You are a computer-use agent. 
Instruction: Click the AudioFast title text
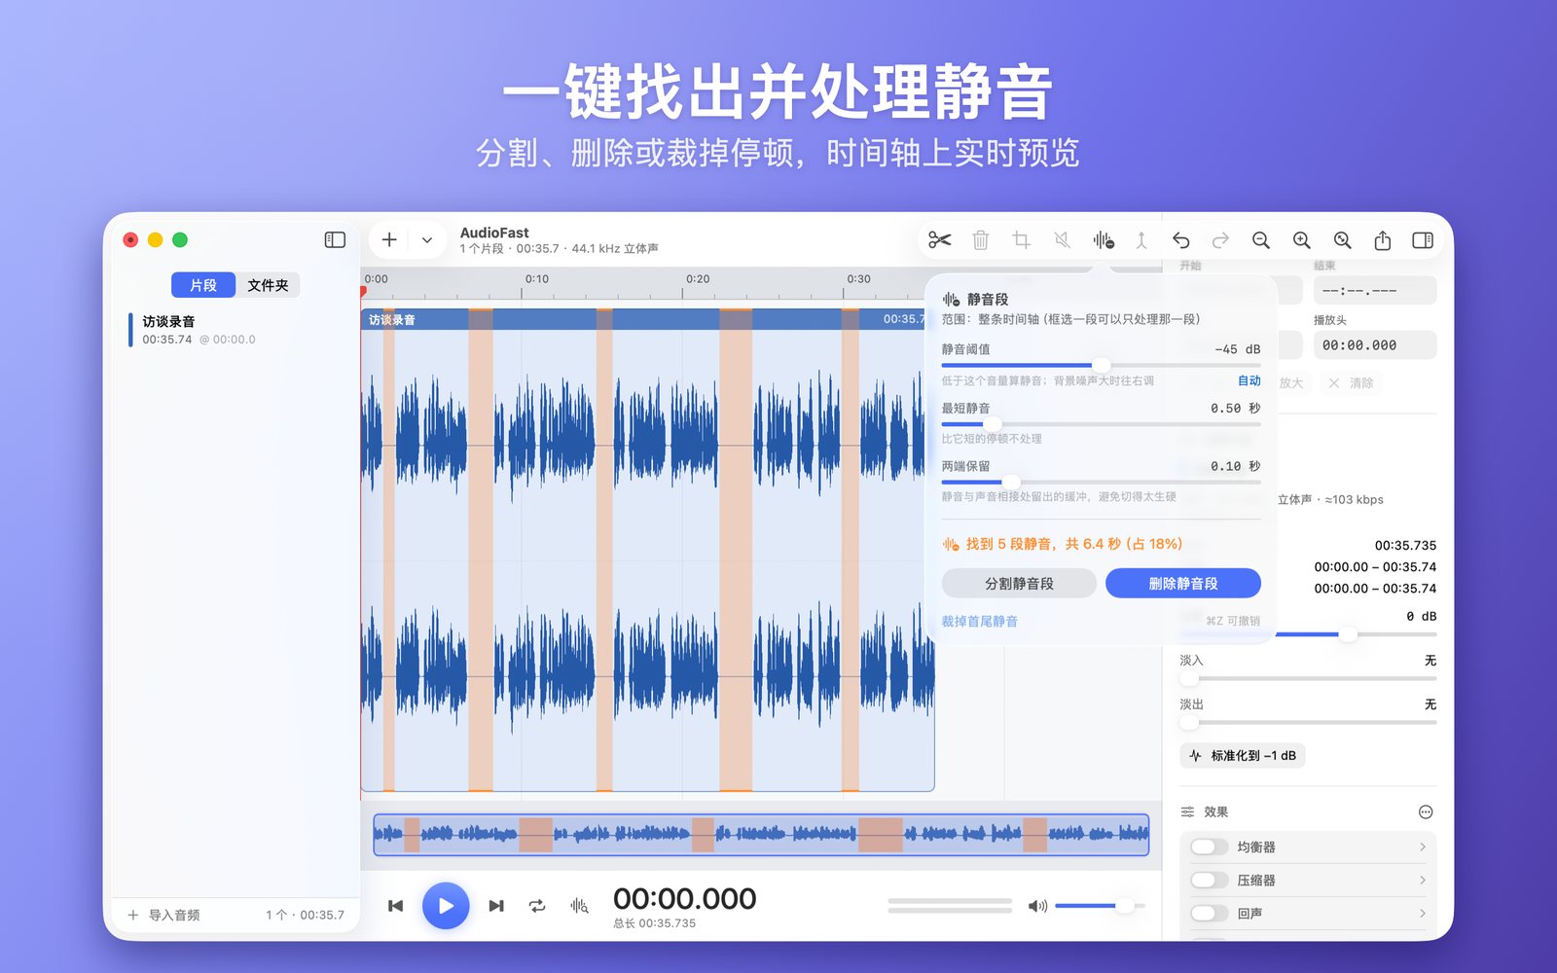coord(494,233)
